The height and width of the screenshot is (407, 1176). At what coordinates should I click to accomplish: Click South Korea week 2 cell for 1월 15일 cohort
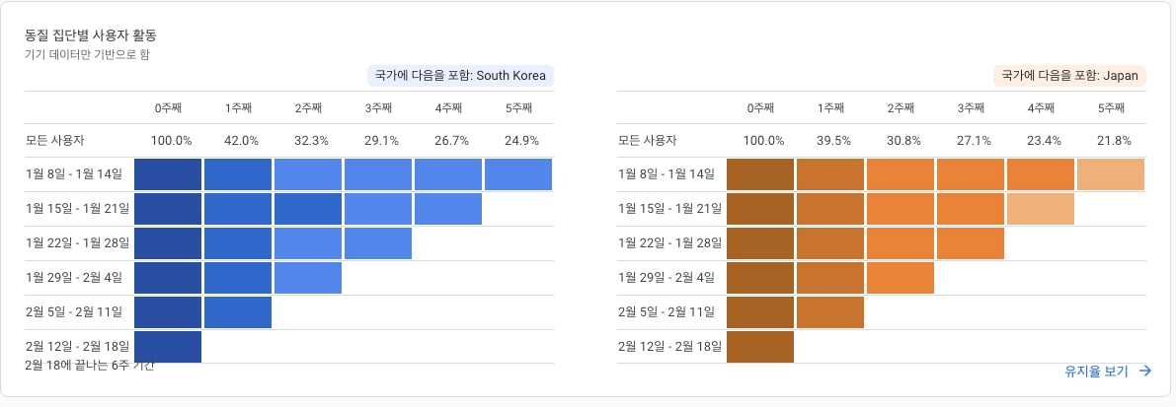click(307, 209)
